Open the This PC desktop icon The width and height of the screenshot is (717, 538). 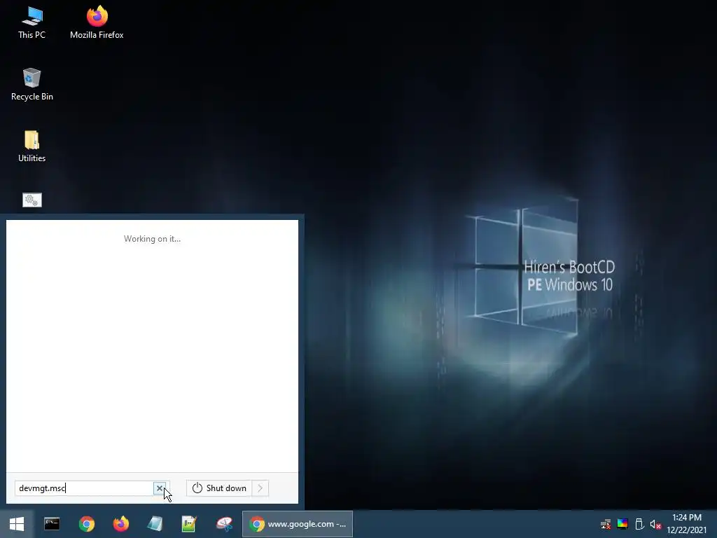32,23
